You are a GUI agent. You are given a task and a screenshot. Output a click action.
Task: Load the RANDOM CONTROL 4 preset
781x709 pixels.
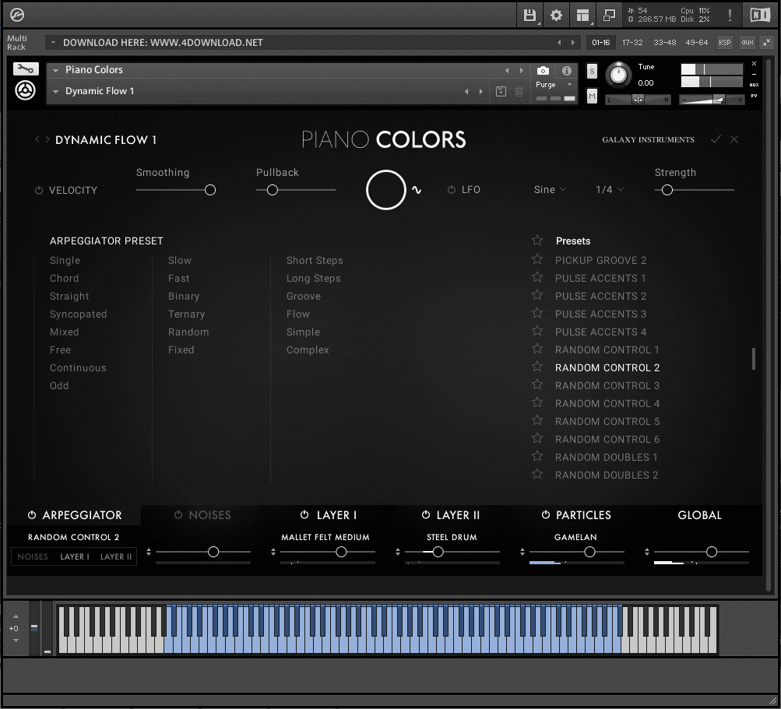pyautogui.click(x=607, y=403)
